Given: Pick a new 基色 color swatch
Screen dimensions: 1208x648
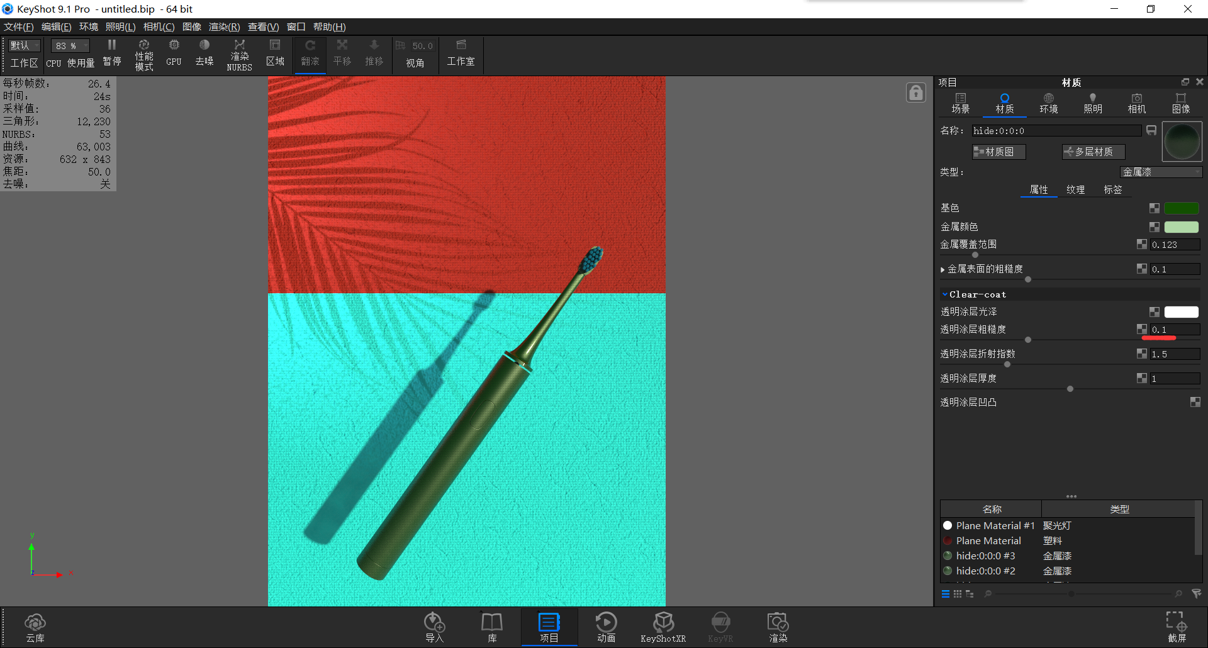Looking at the screenshot, I should pos(1182,208).
